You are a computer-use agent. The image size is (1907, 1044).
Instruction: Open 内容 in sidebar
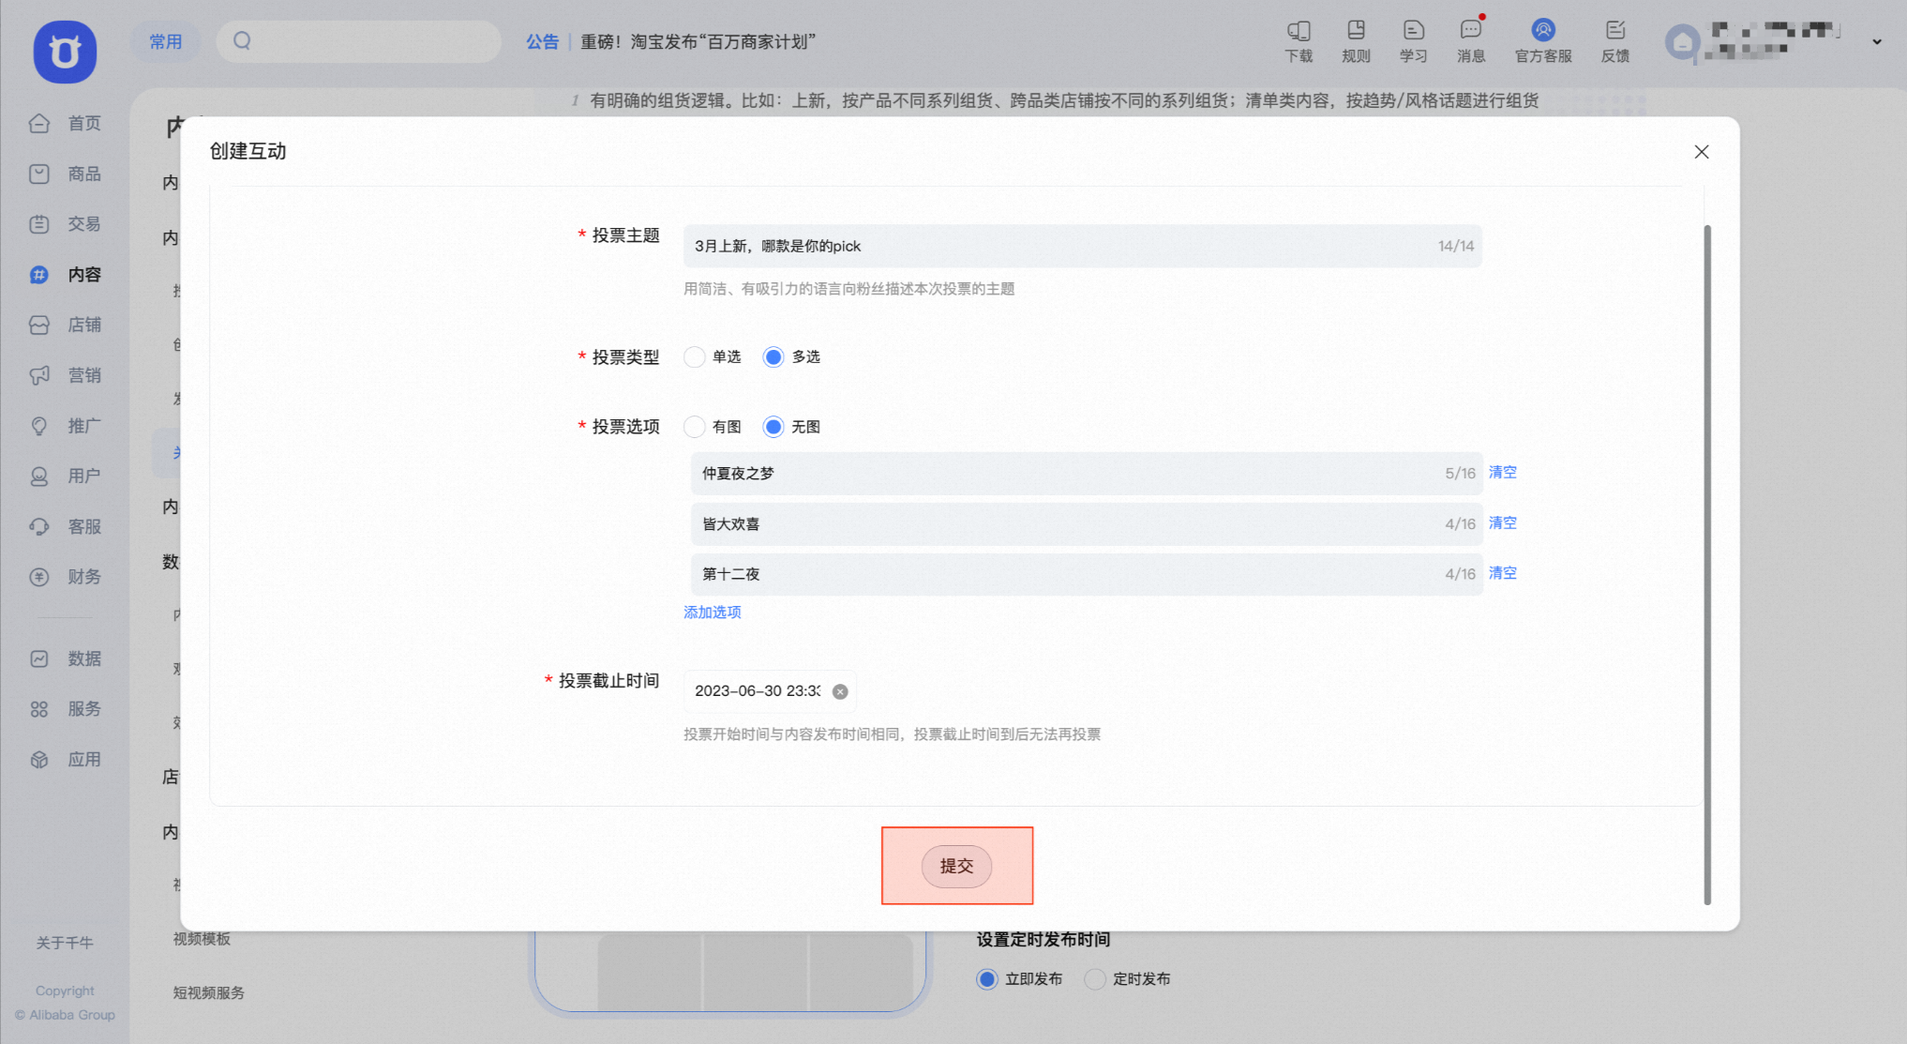[66, 274]
